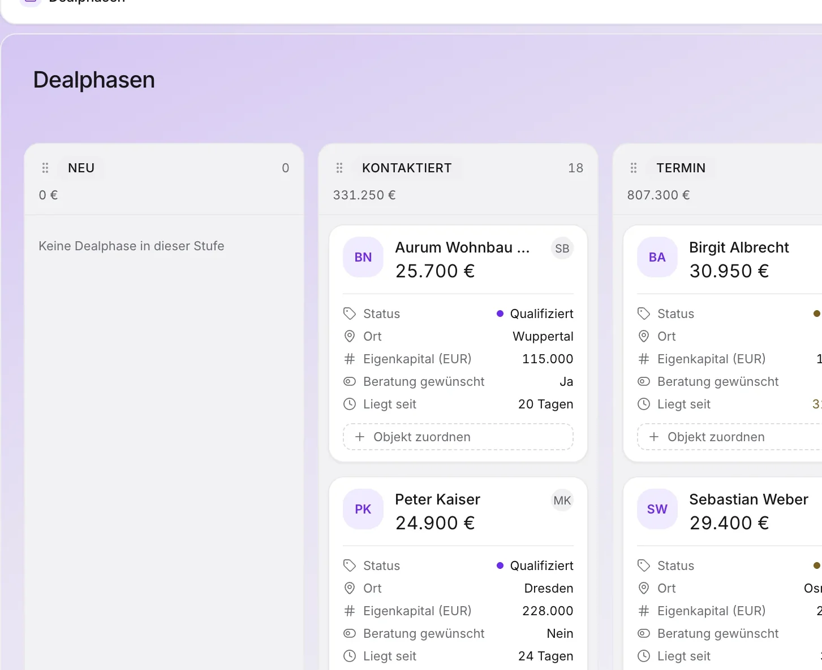Click the 0 deal count in NEU
Image resolution: width=822 pixels, height=670 pixels.
click(x=286, y=168)
